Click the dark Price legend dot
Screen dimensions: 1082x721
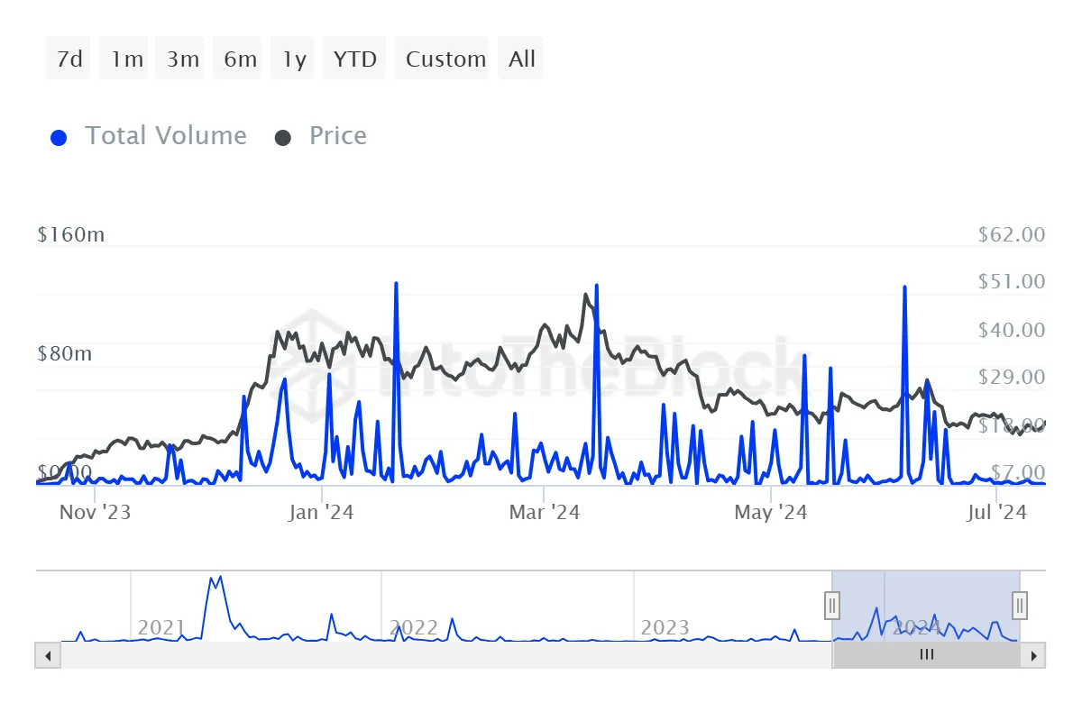click(x=283, y=138)
